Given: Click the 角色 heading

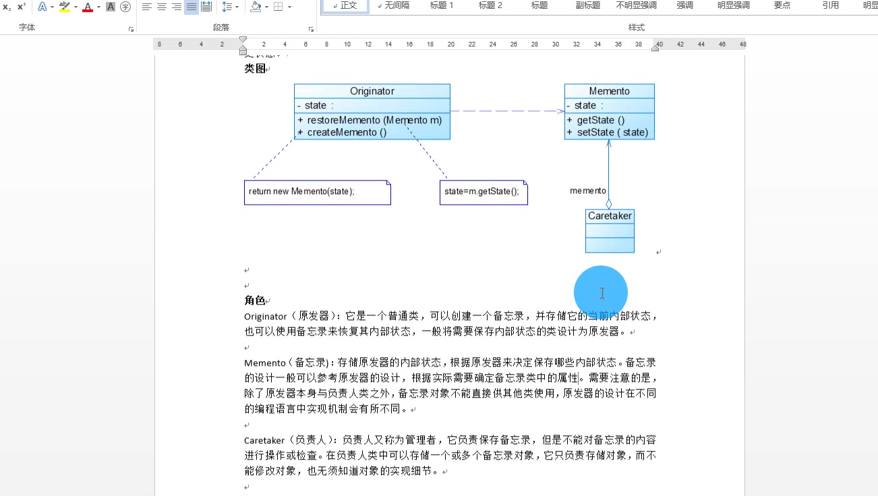Looking at the screenshot, I should [x=254, y=301].
